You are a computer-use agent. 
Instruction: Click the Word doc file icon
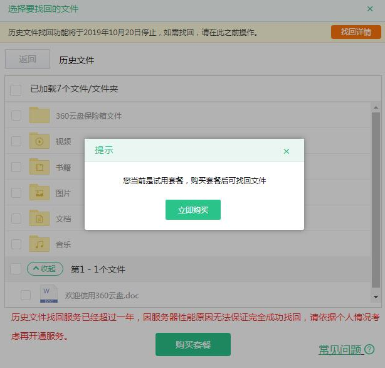49,293
